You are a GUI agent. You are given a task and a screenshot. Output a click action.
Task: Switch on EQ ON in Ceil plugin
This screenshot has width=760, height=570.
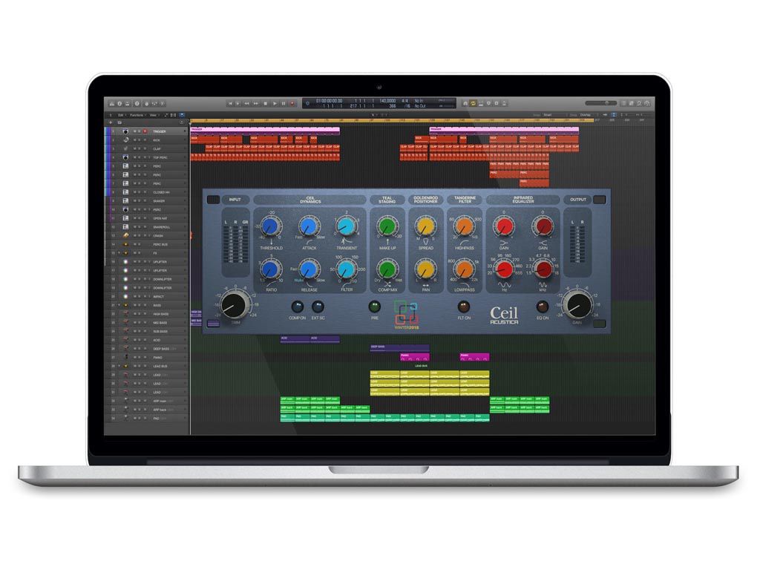tap(543, 307)
